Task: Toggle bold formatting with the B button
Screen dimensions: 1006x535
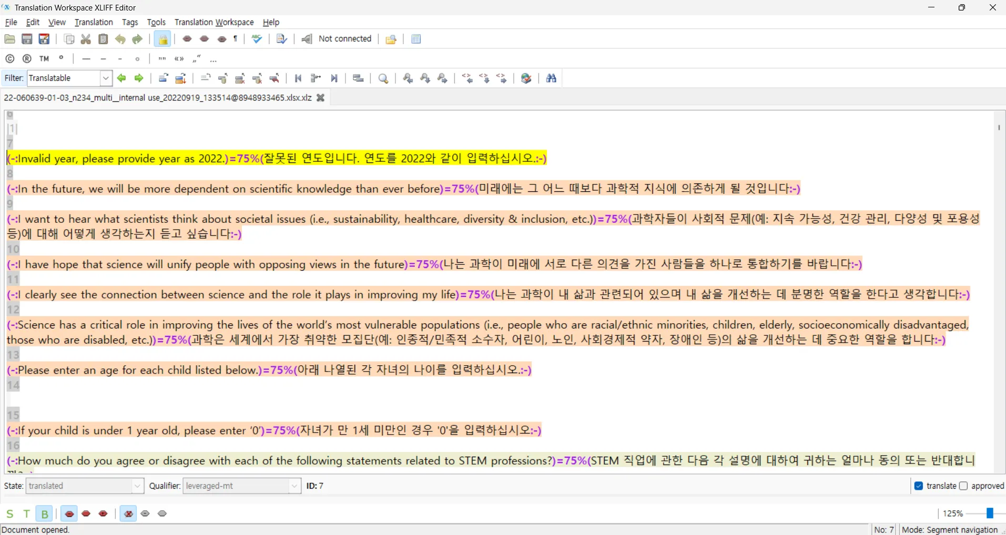Action: click(44, 513)
